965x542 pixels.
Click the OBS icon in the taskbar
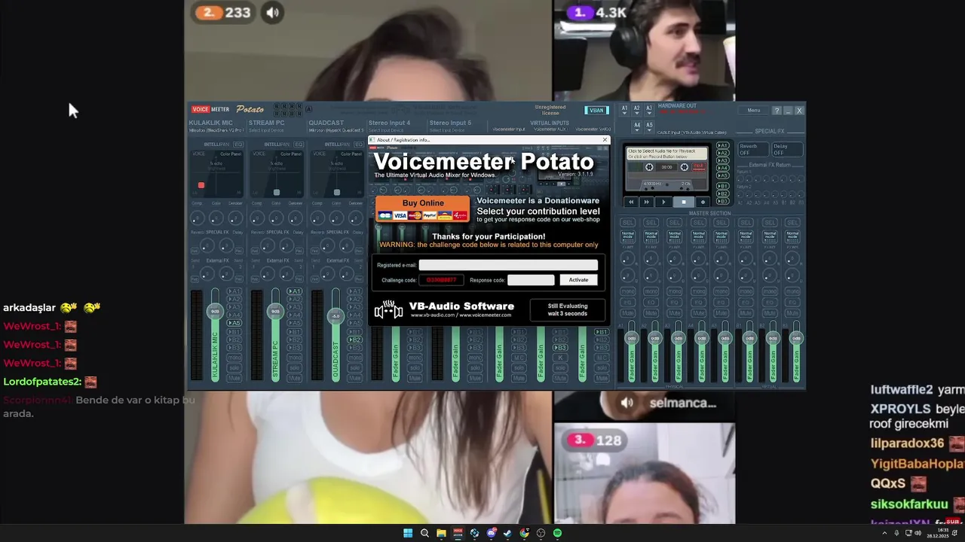pos(541,533)
